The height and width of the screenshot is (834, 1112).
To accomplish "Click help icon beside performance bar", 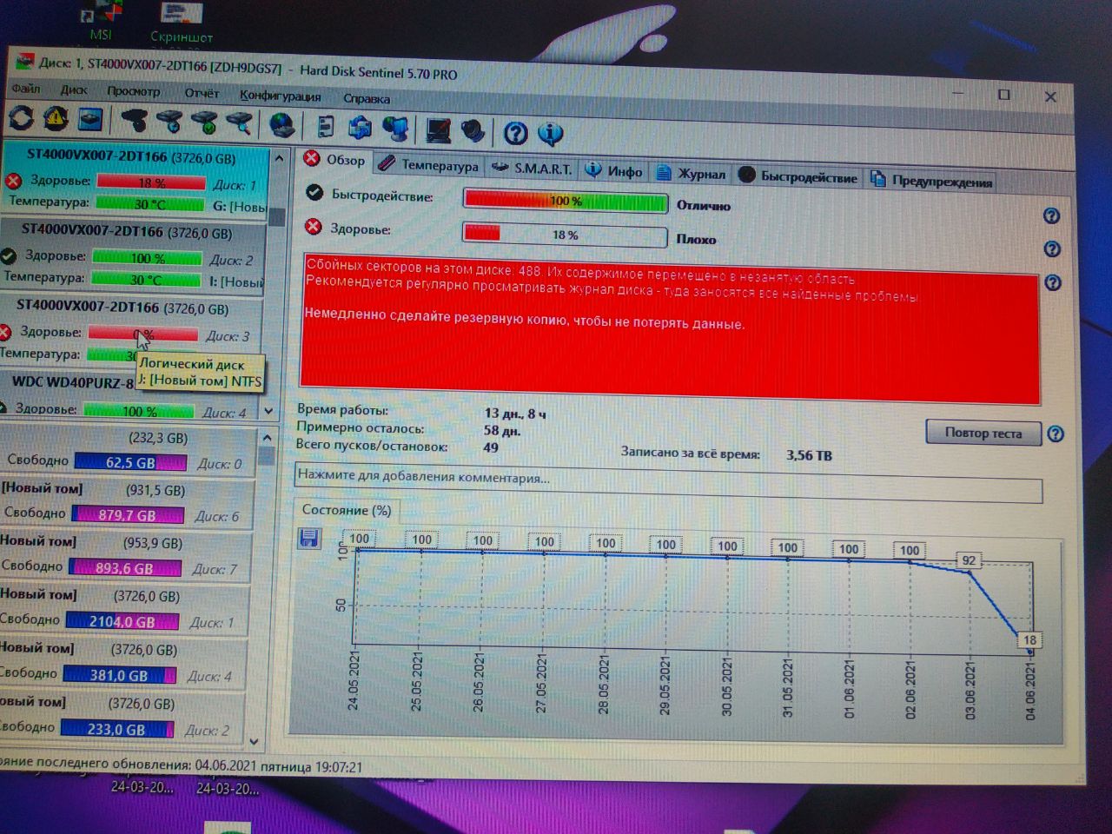I will click(x=1051, y=215).
